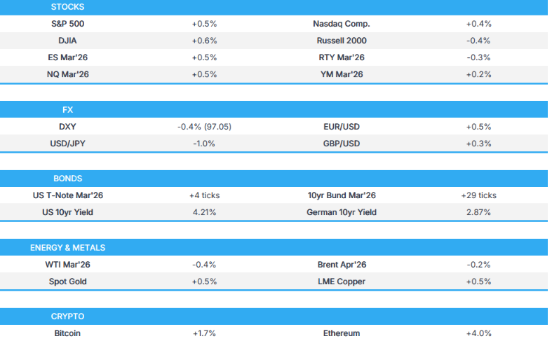Image resolution: width=552 pixels, height=341 pixels.
Task: Select the DXY index label
Action: 68,127
